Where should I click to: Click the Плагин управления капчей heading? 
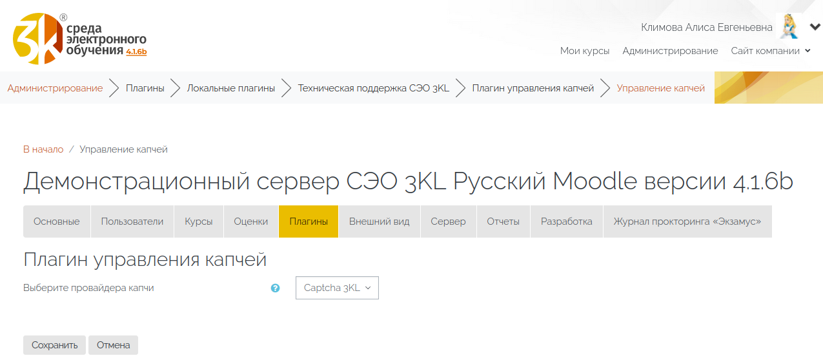[145, 259]
